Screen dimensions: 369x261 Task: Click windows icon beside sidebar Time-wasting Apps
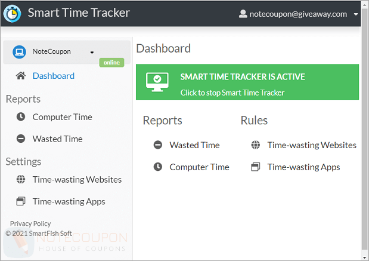21,201
